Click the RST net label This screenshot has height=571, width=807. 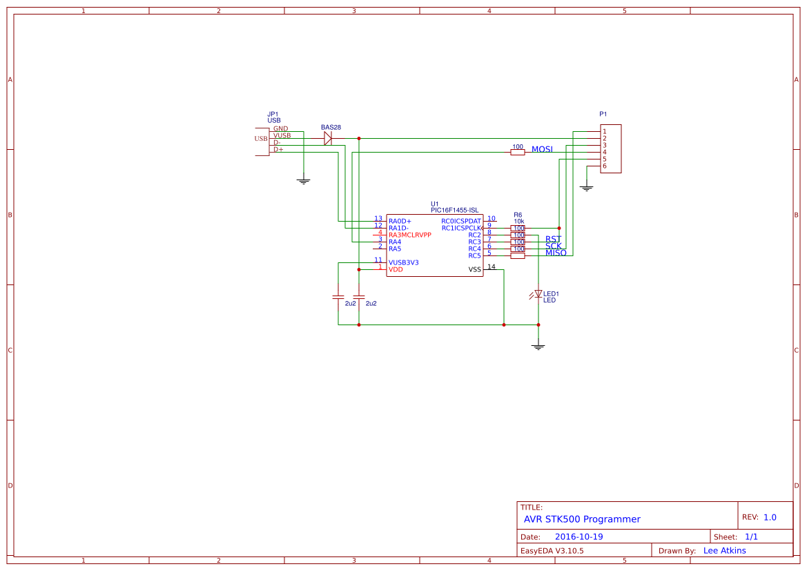click(553, 240)
